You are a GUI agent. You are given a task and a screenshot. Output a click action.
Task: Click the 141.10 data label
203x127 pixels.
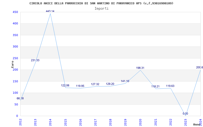(125, 81)
